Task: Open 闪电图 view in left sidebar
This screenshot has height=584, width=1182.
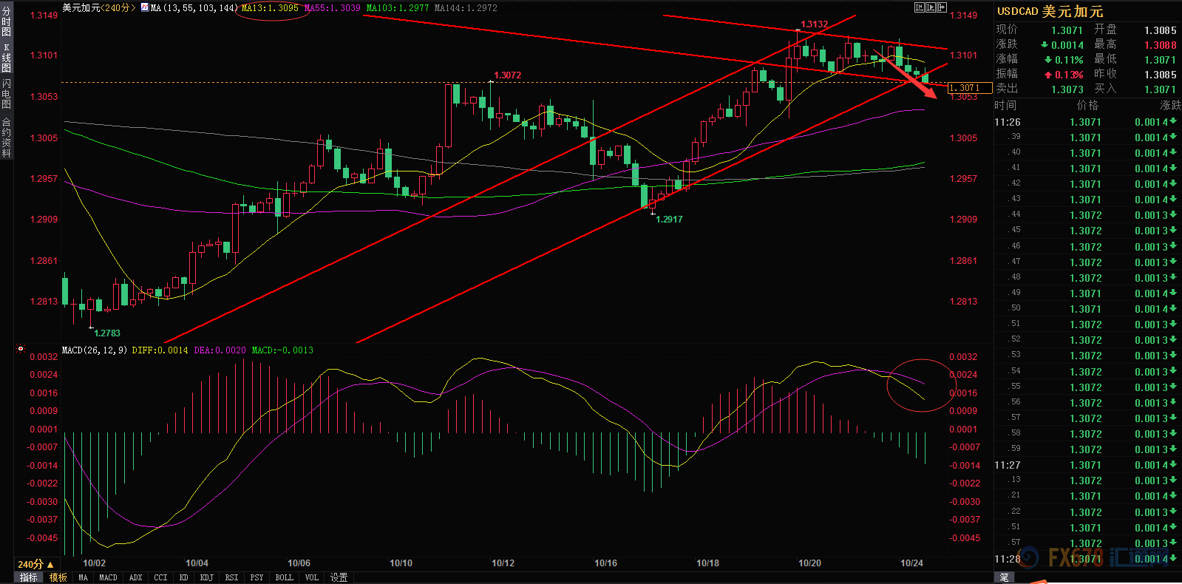Action: [x=7, y=94]
